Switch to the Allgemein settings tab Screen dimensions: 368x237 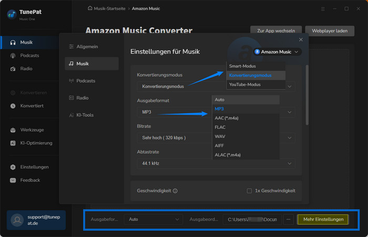[91, 47]
